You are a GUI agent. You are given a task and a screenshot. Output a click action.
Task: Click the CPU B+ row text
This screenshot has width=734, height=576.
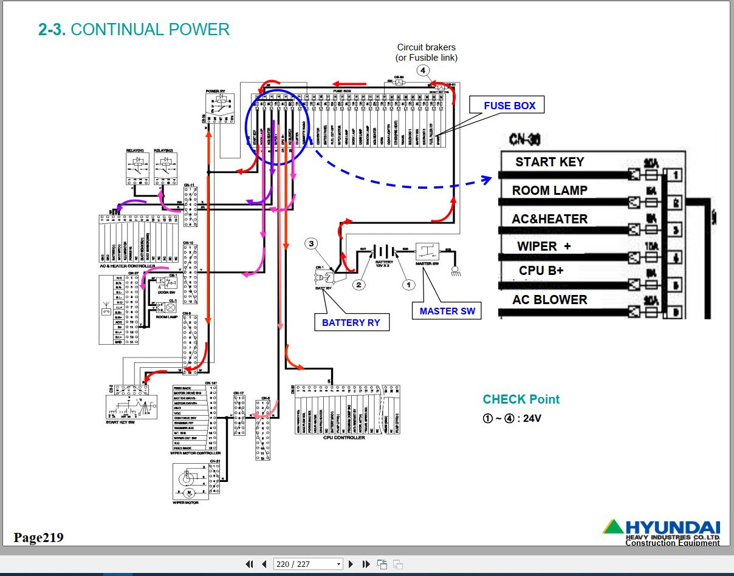(541, 271)
